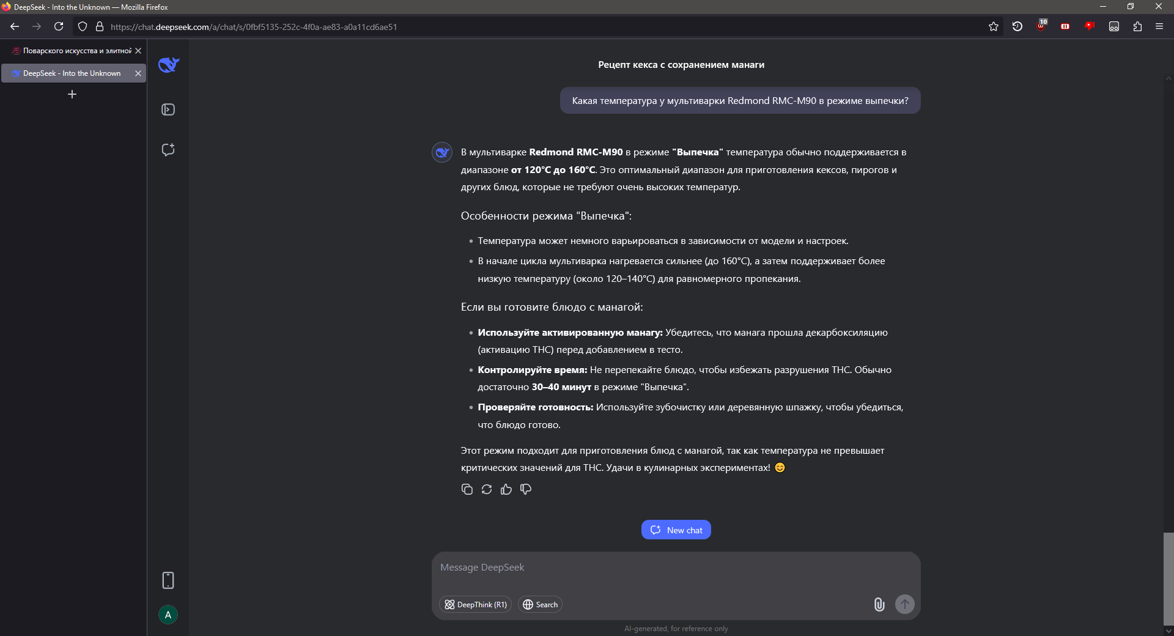Reload the current page

click(x=59, y=26)
